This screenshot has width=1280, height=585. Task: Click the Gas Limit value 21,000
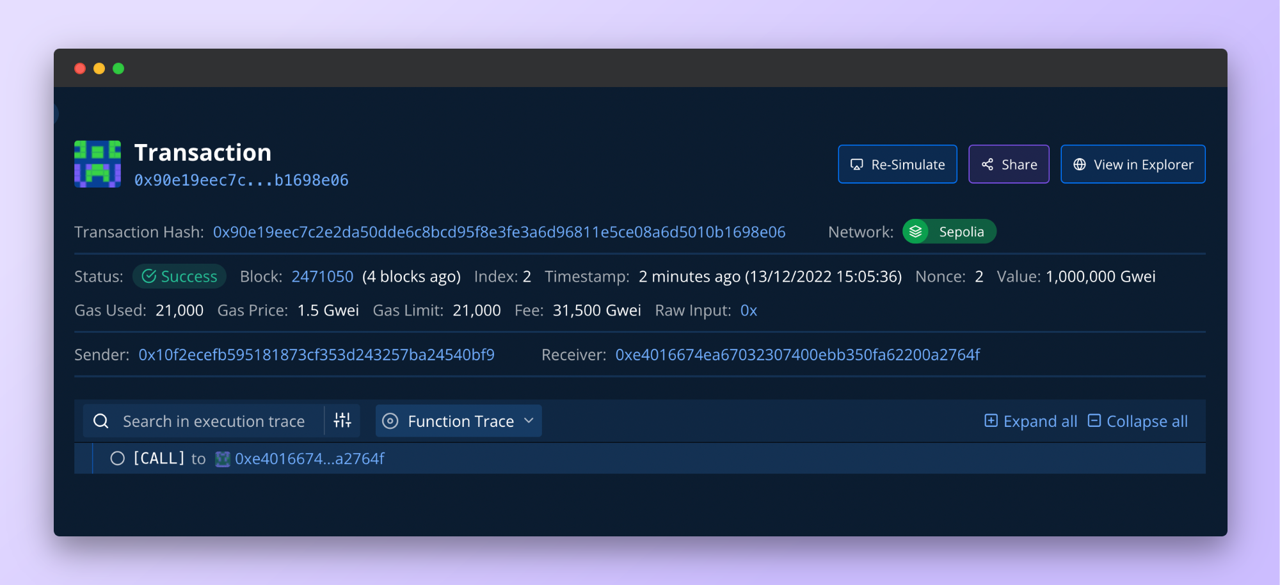[x=477, y=310]
